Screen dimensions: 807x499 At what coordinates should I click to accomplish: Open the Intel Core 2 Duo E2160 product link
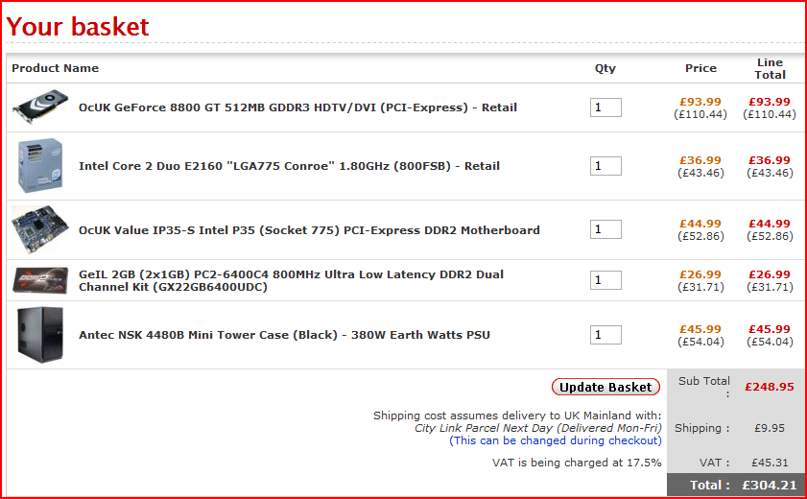tap(289, 166)
